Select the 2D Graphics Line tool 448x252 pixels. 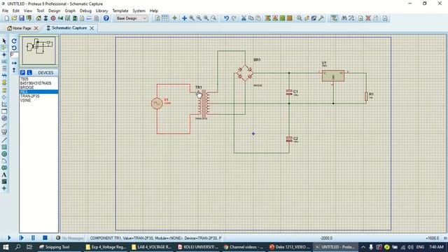tap(4, 140)
